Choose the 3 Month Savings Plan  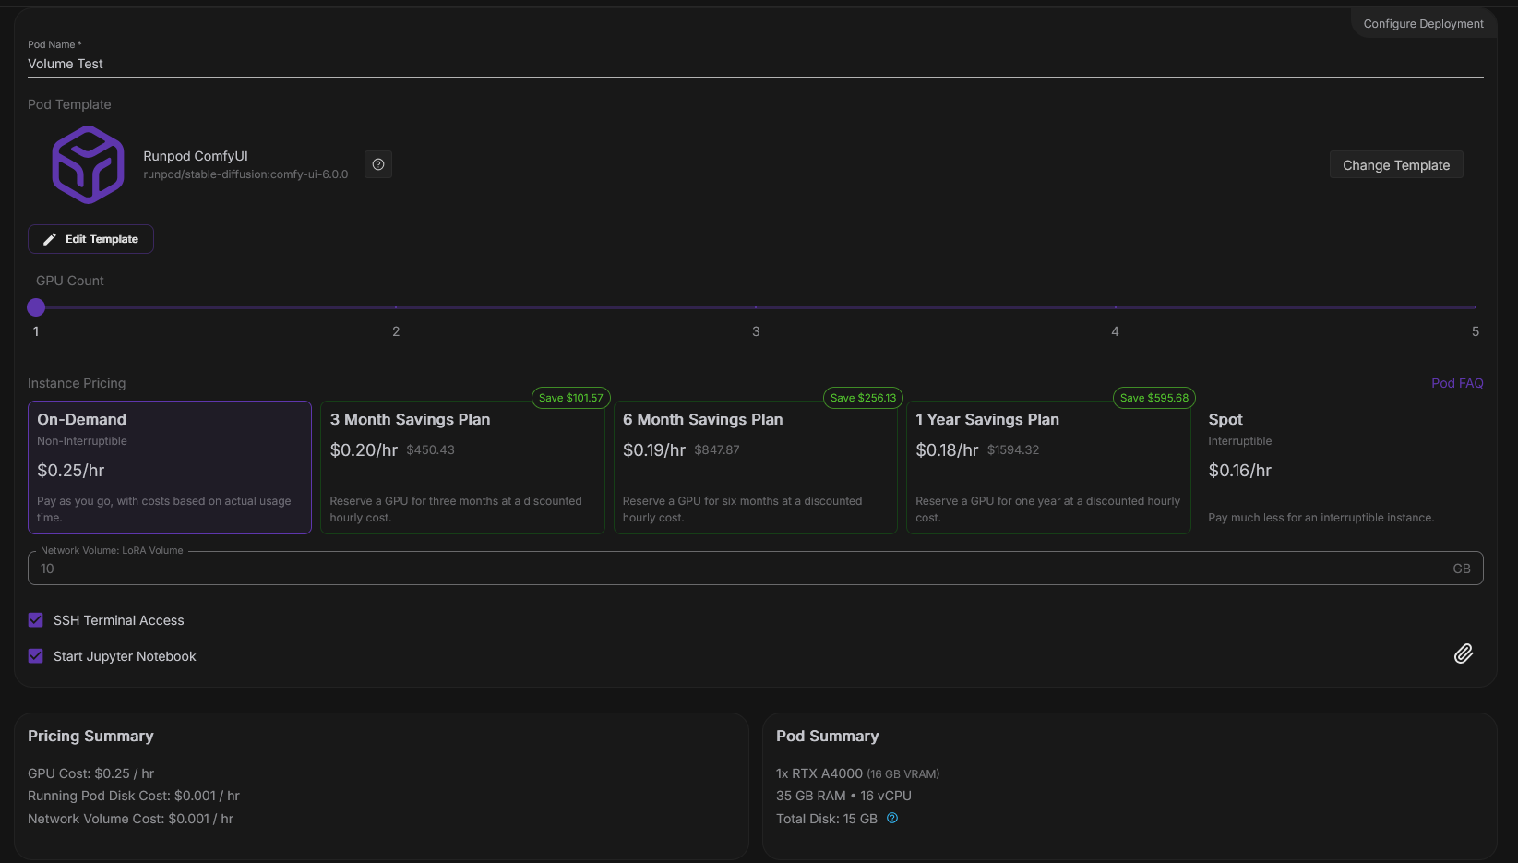point(462,467)
